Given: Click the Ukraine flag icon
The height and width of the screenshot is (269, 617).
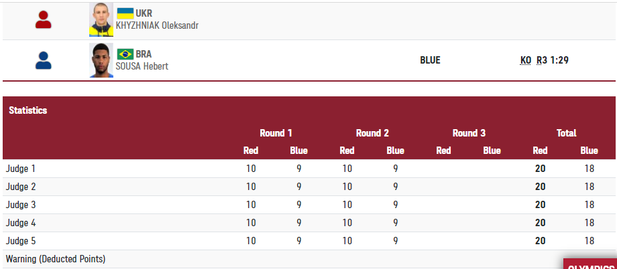Looking at the screenshot, I should (x=125, y=13).
